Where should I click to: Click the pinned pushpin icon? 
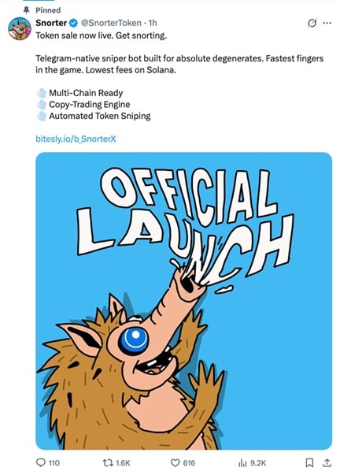(27, 10)
